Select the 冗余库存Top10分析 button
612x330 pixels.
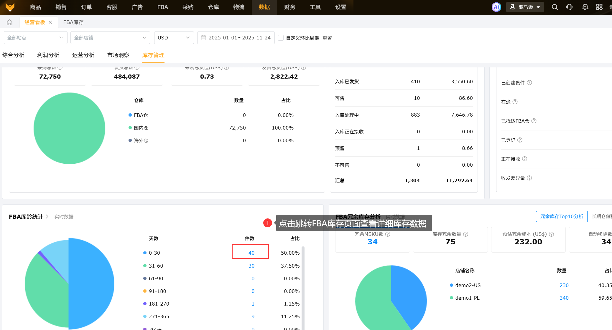coord(561,216)
